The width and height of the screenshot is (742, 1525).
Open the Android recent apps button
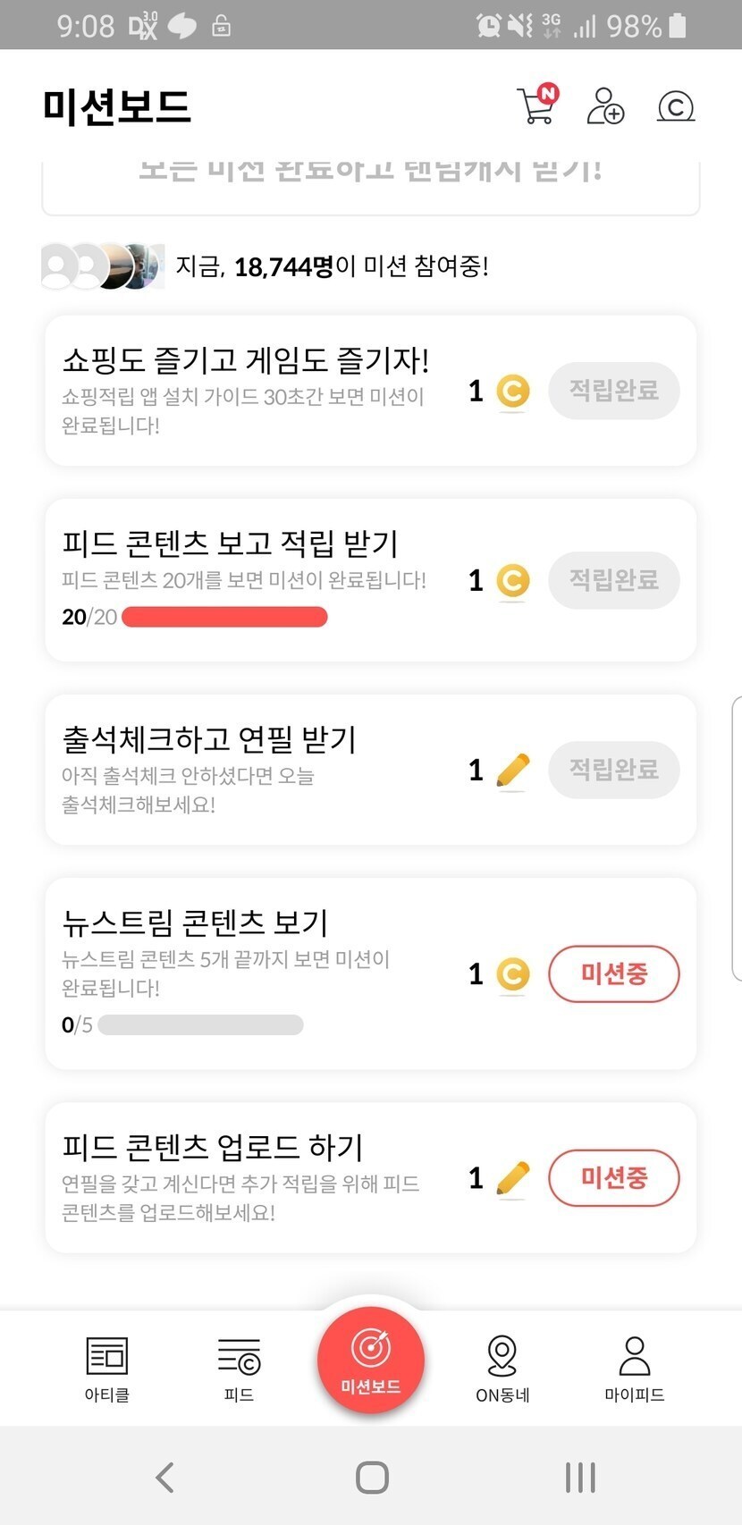point(580,1477)
